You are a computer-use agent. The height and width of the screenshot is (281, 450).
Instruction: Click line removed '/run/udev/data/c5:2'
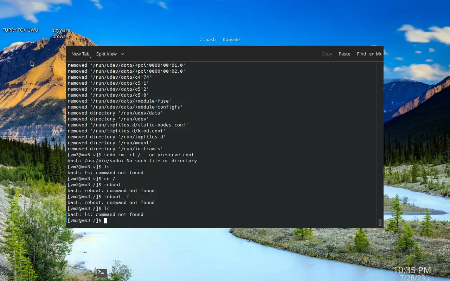(108, 89)
